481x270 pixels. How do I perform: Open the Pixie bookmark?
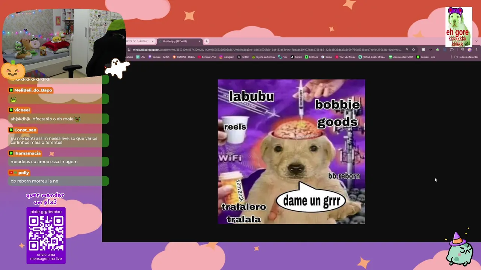coord(283,57)
